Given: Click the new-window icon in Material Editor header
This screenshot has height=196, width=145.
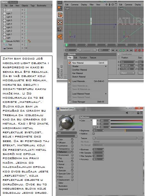Looking at the screenshot, I should tap(141, 113).
